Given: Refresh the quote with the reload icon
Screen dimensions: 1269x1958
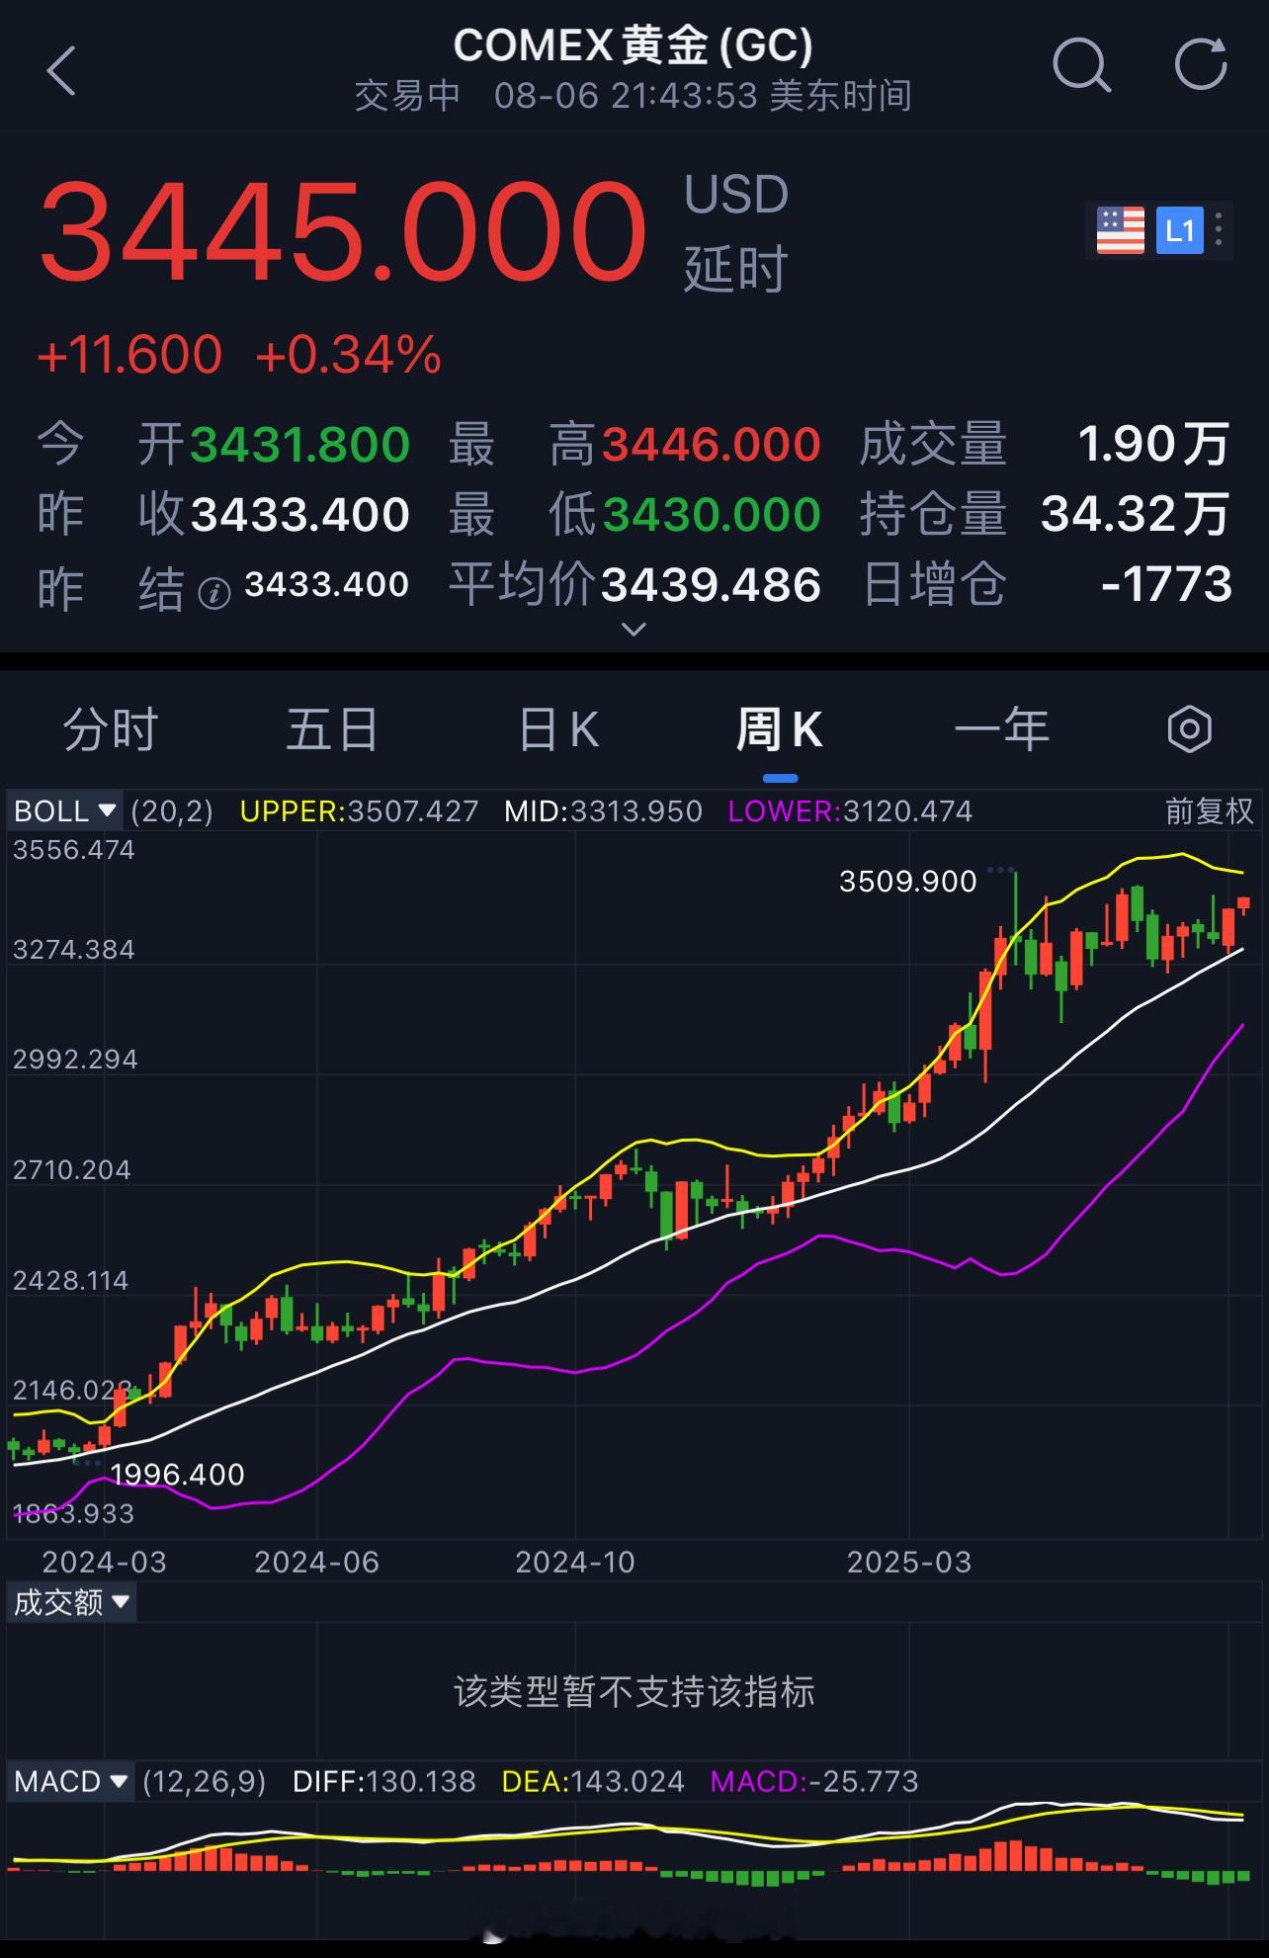Looking at the screenshot, I should click(x=1201, y=65).
